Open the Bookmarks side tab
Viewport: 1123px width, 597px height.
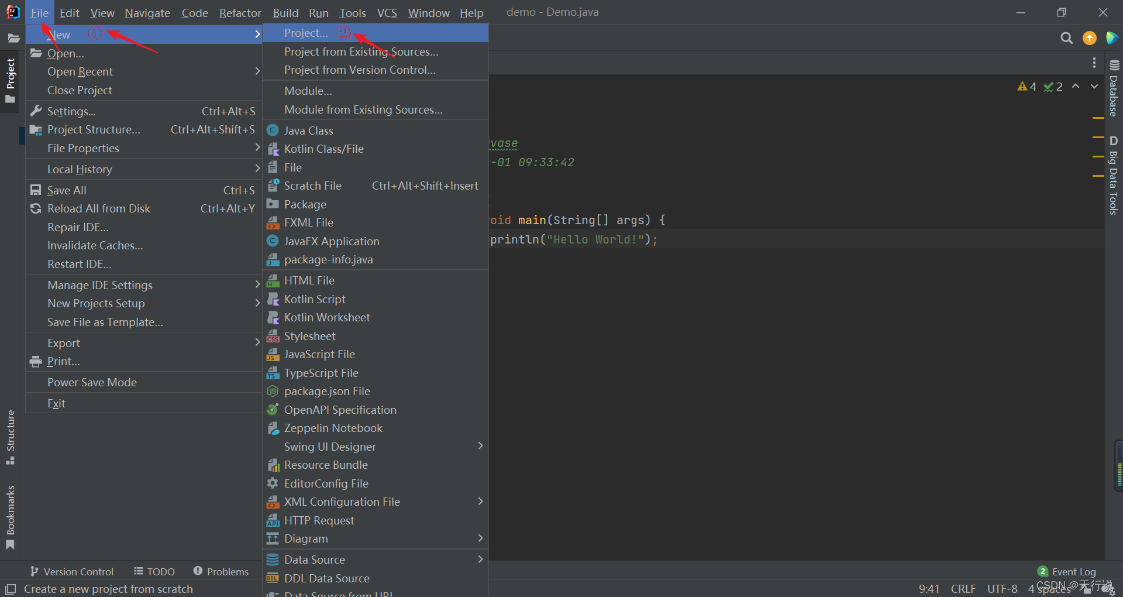click(x=10, y=517)
